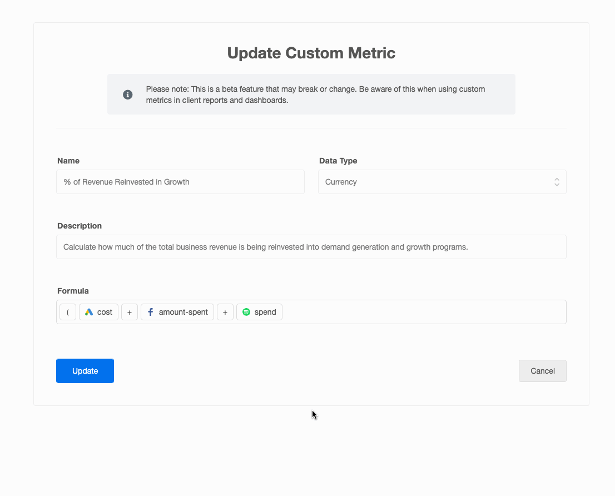
Task: Click the up-down arrows in Data Type
Action: coord(557,182)
